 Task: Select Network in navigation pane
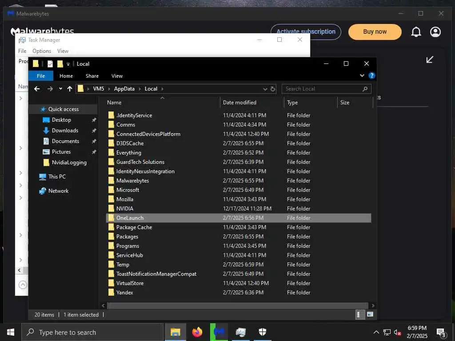pyautogui.click(x=58, y=191)
